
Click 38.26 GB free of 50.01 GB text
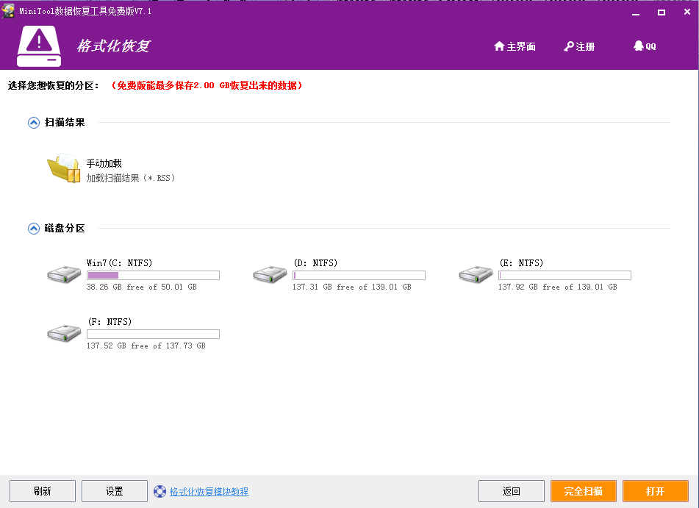coord(142,287)
